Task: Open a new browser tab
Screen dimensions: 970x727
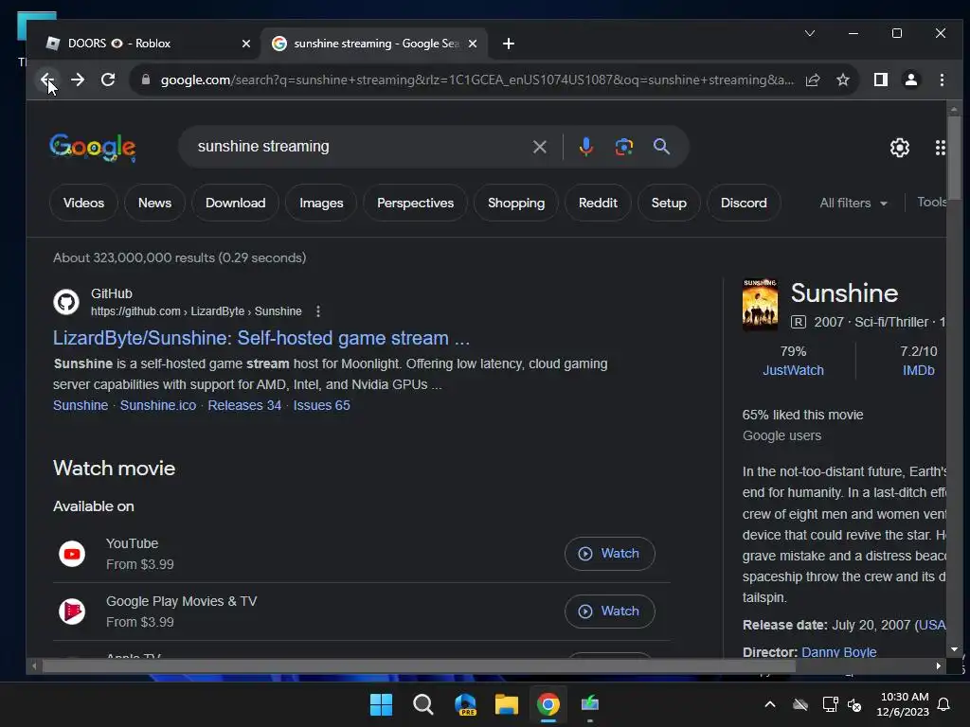Action: (509, 44)
